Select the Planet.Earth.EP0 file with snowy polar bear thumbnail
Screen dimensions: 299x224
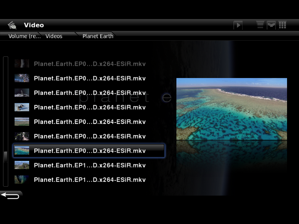click(x=80, y=107)
